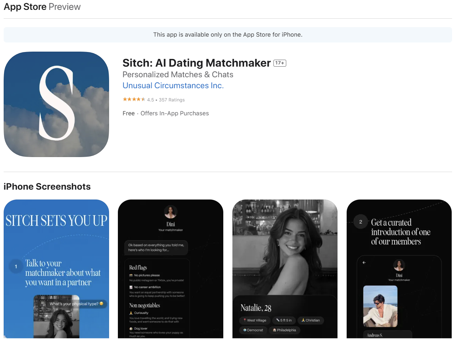
Task: Click the Sitch app icon with cloud background
Action: pos(56,104)
